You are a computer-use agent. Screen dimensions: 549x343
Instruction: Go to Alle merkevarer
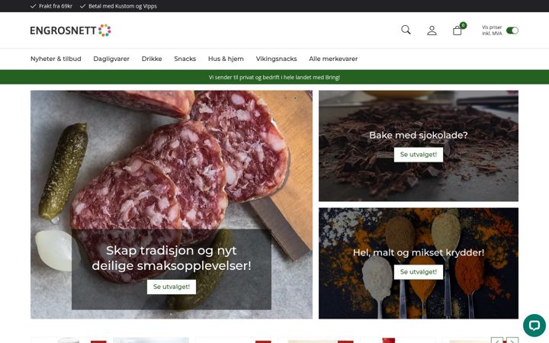[333, 59]
